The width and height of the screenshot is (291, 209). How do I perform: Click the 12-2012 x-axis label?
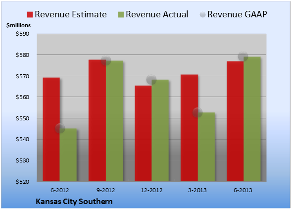click(x=151, y=190)
